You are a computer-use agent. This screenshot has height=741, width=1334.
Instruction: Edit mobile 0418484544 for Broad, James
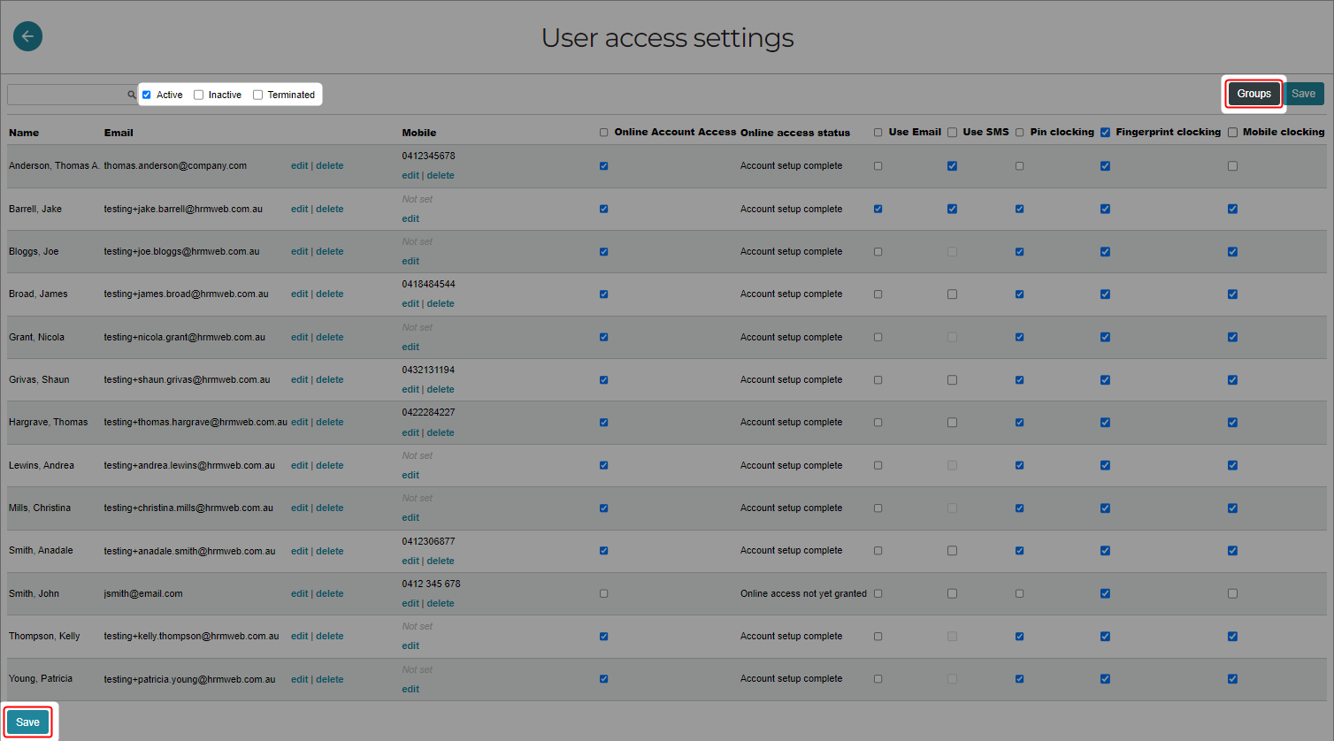[410, 304]
